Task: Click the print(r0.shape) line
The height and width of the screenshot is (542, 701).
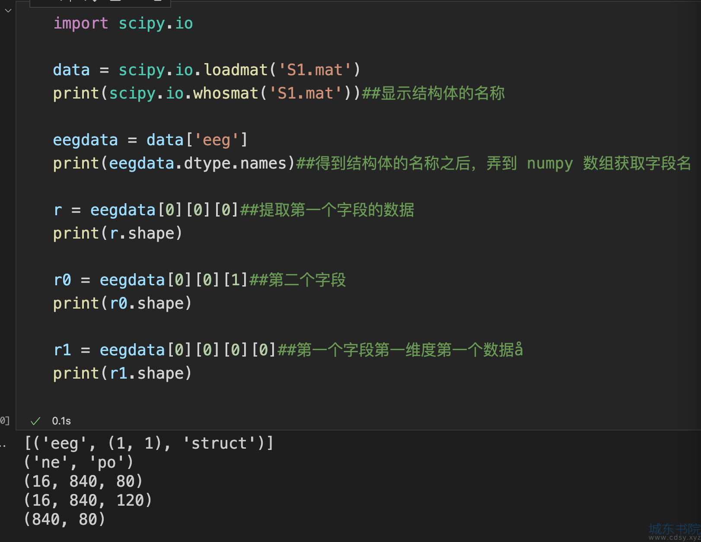Action: (x=122, y=303)
